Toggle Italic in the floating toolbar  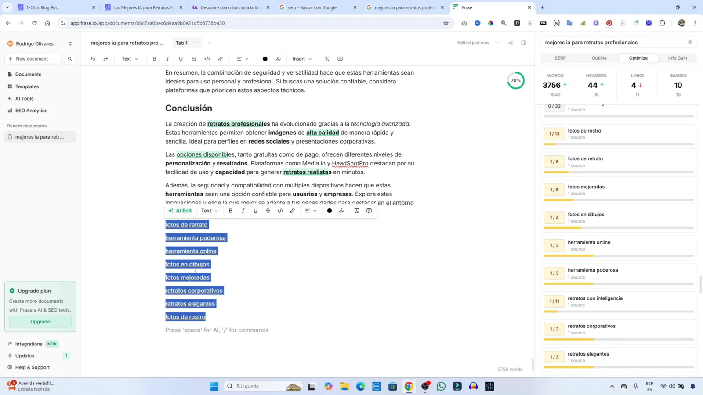(243, 211)
